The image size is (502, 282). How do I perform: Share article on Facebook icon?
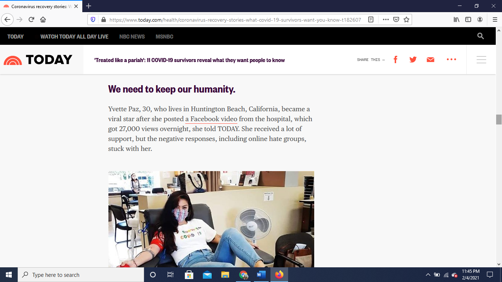[395, 59]
